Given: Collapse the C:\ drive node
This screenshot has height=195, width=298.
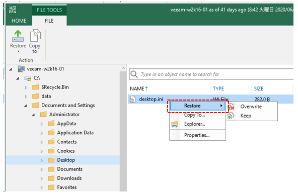Looking at the screenshot, I should point(18,78).
